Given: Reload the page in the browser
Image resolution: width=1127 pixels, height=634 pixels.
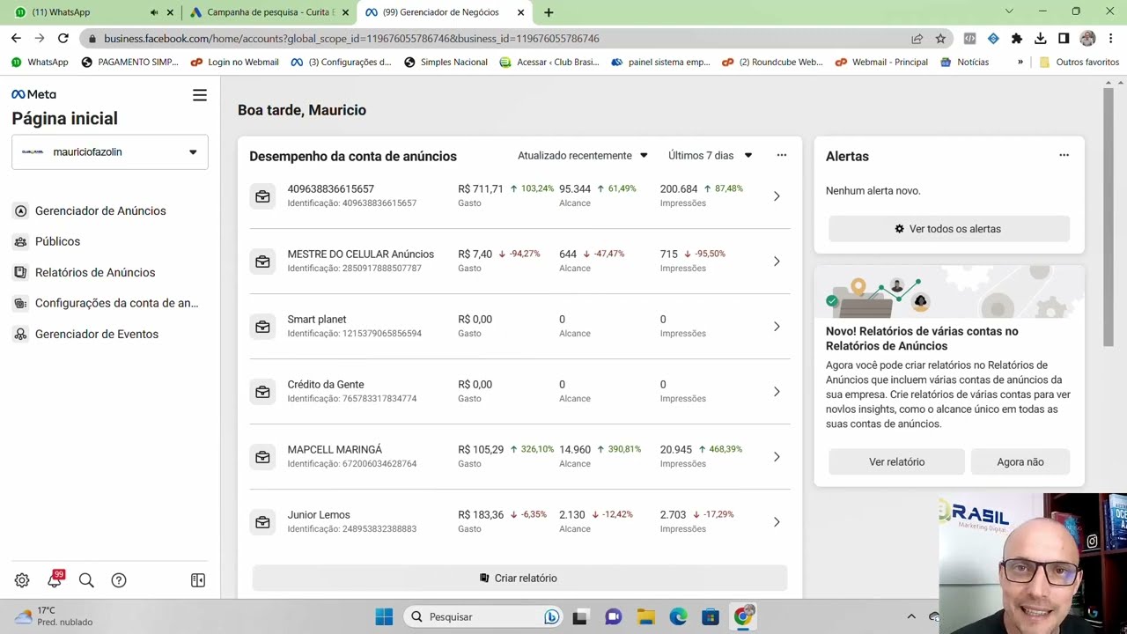Looking at the screenshot, I should tap(63, 38).
